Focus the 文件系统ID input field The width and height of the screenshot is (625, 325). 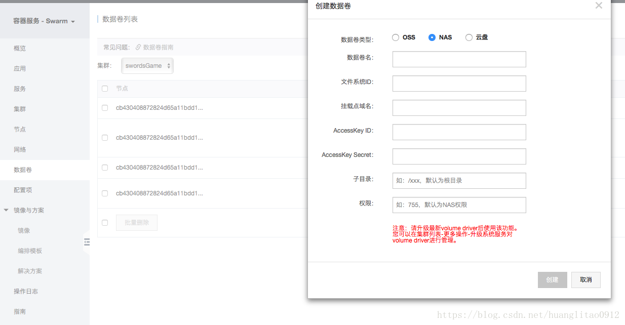pos(459,84)
